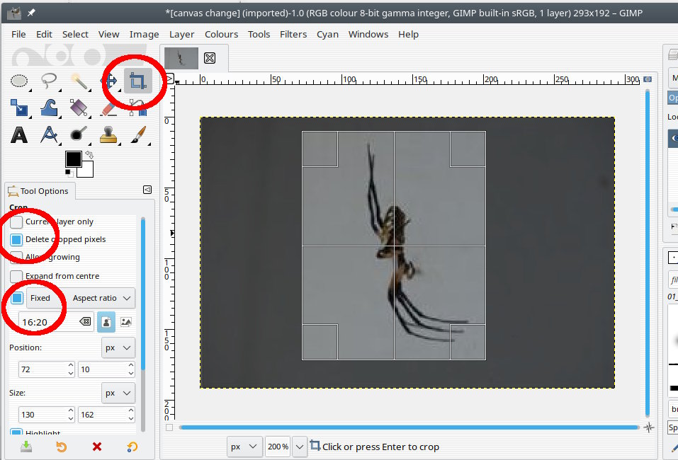Open the Filters menu

pos(293,34)
